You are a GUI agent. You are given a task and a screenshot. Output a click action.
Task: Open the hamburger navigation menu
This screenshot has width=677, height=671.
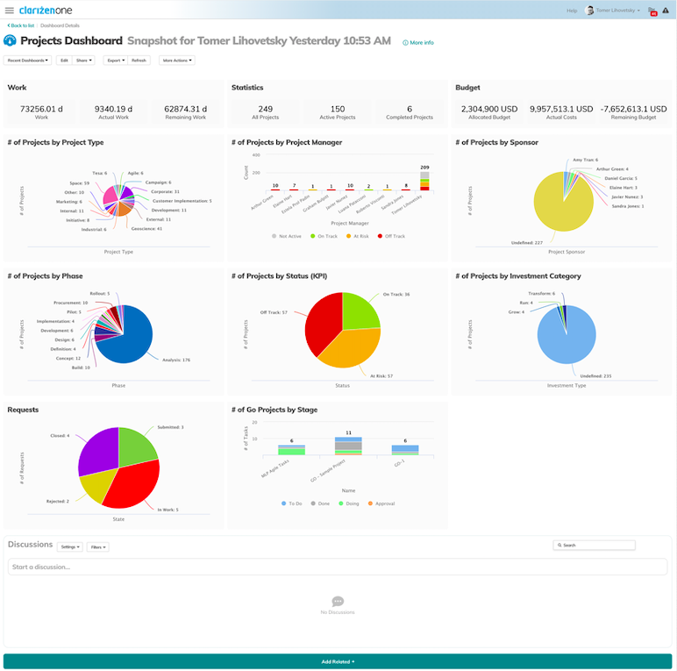(x=10, y=10)
